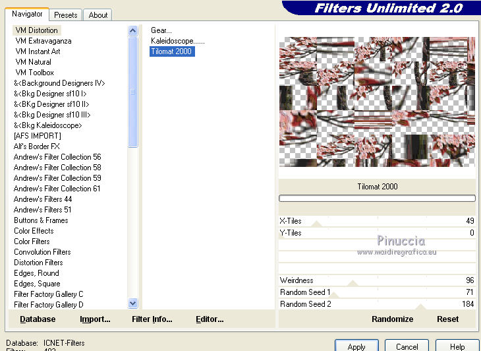Click the progress bar under Tilomat 2000

(x=377, y=199)
